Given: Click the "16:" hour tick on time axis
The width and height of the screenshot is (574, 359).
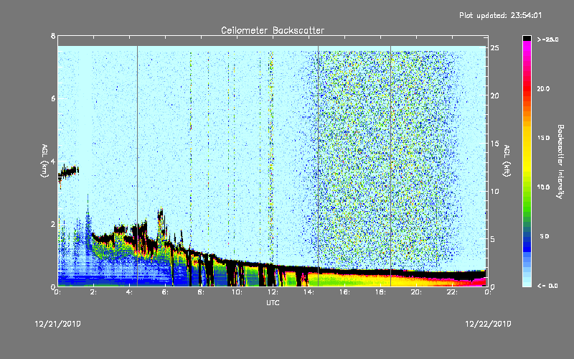Looking at the screenshot, I should click(345, 292).
